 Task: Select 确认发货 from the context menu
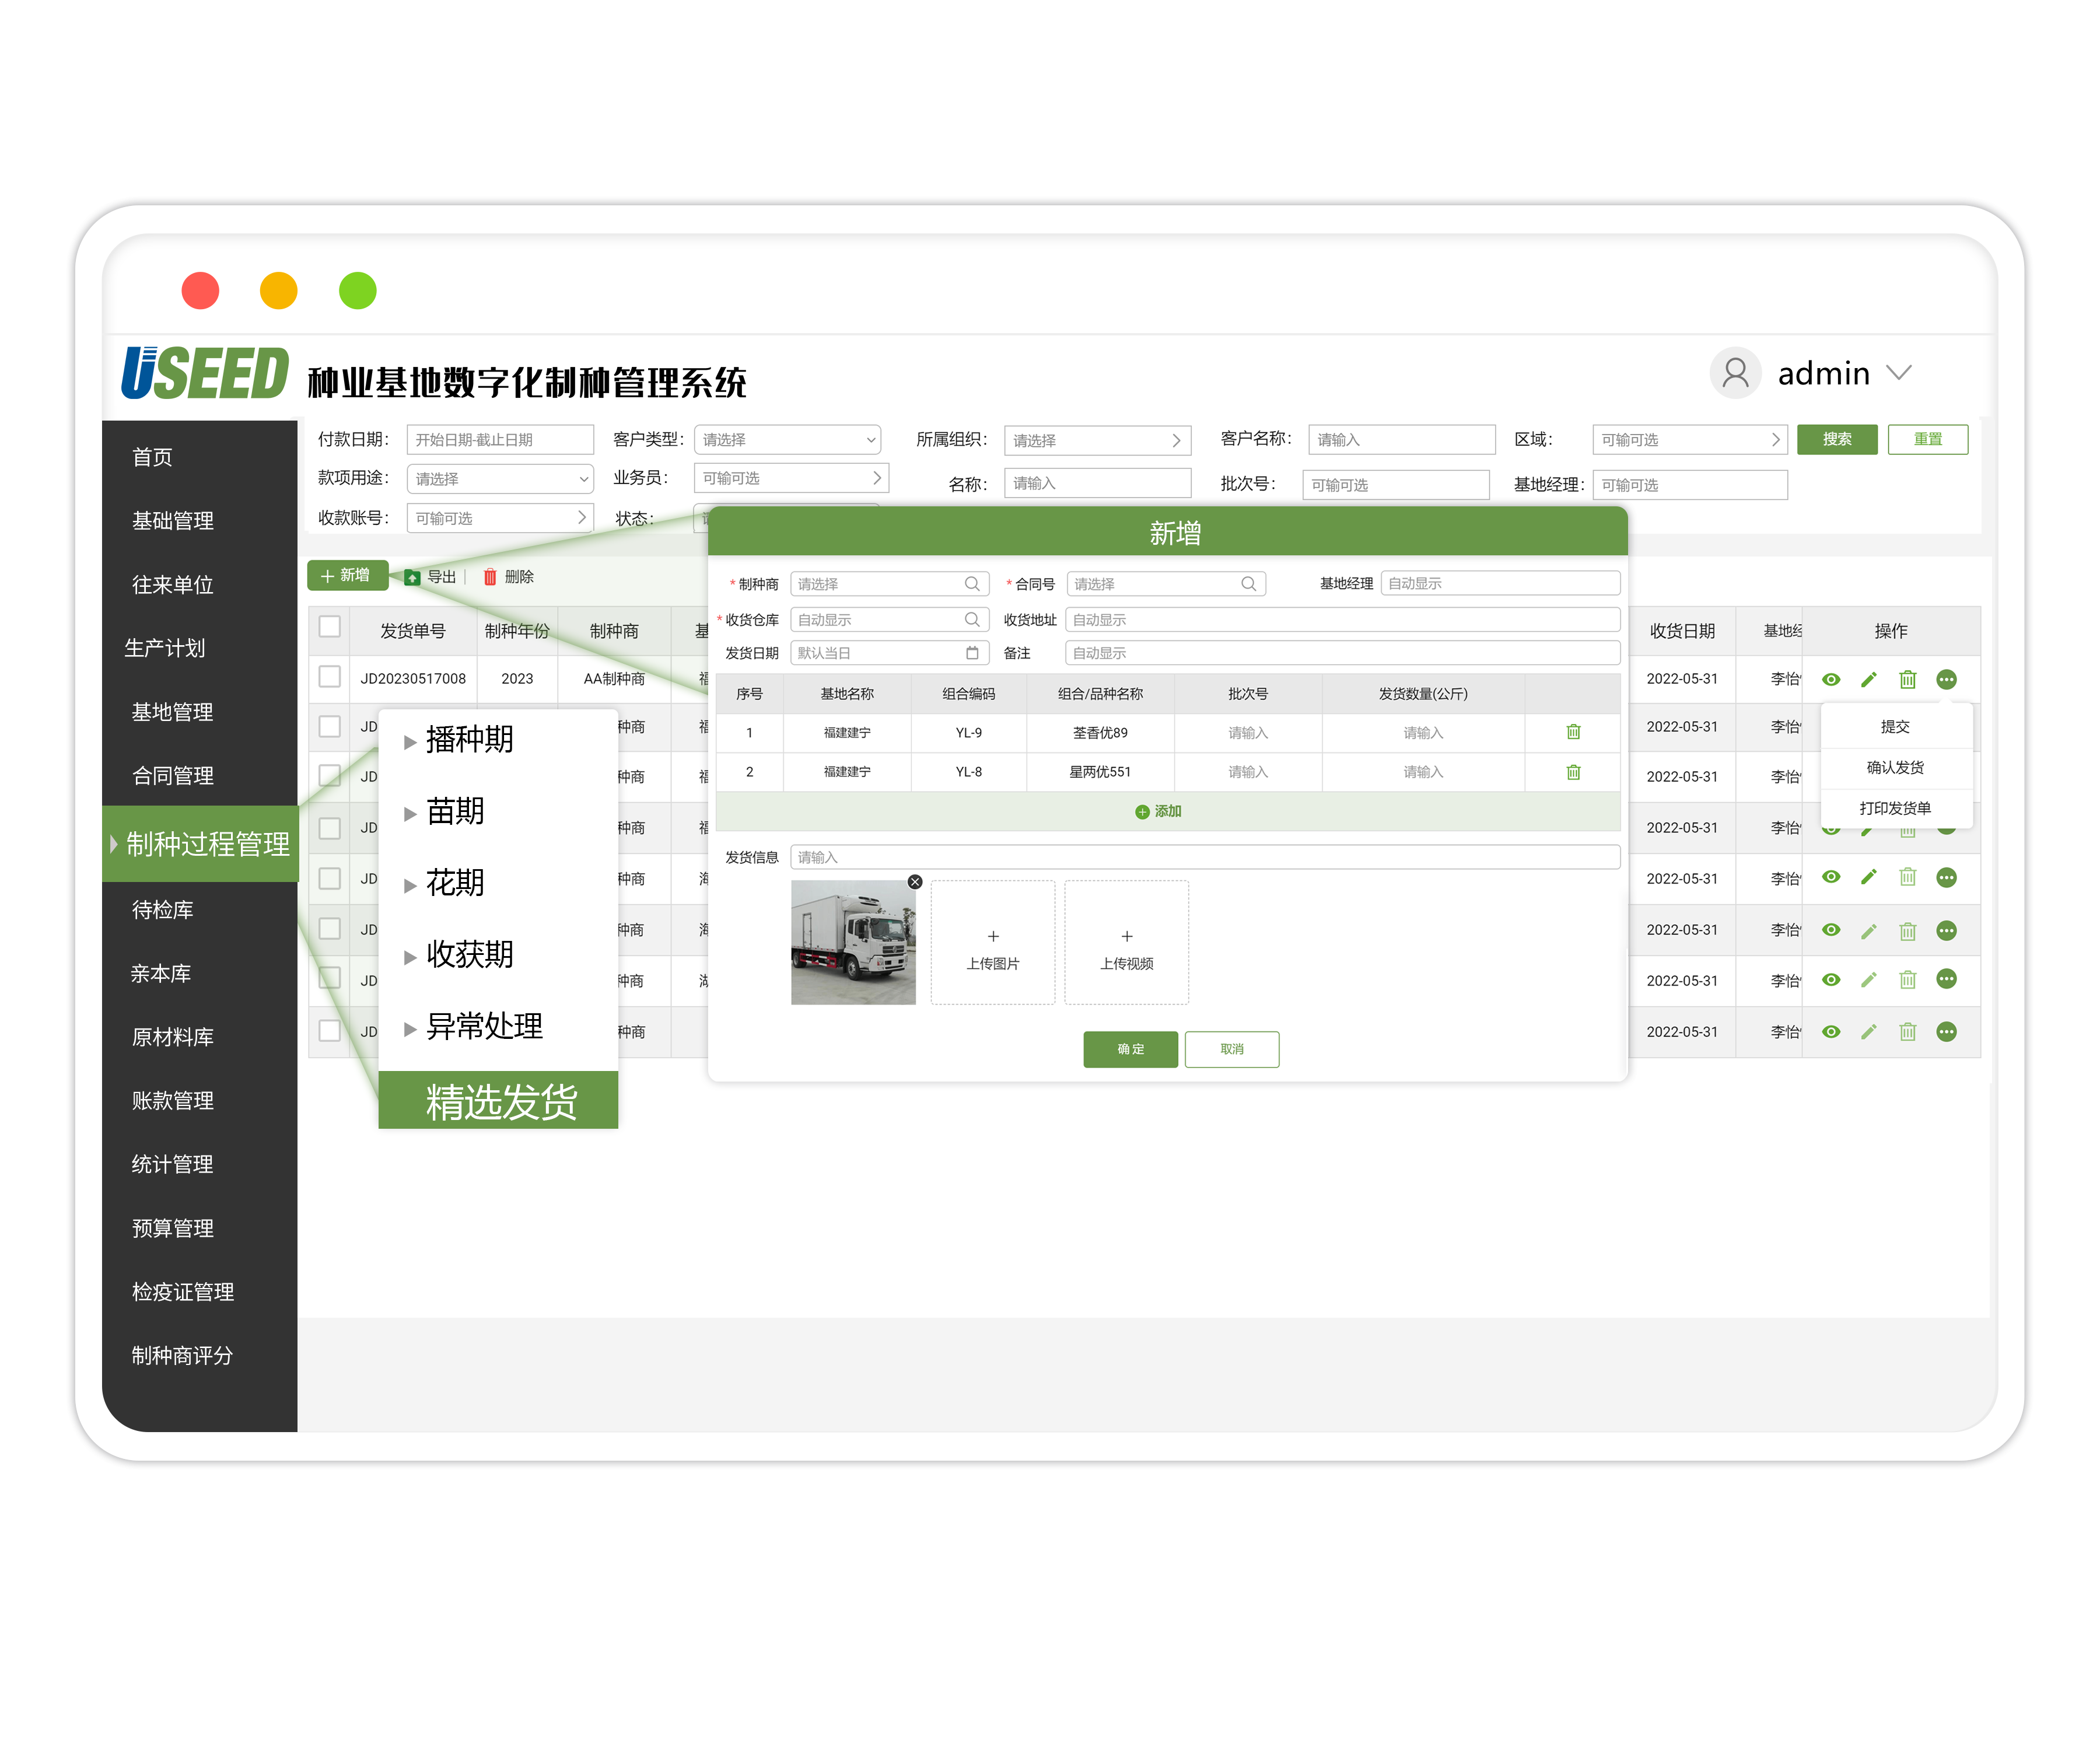point(1895,768)
